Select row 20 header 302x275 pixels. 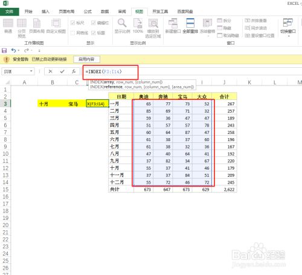[x=5, y=225]
